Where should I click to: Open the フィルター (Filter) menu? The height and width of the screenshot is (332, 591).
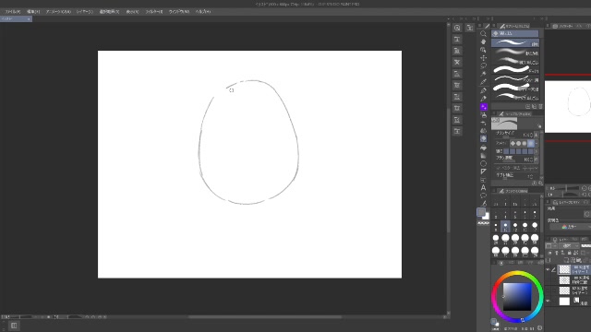(x=154, y=12)
